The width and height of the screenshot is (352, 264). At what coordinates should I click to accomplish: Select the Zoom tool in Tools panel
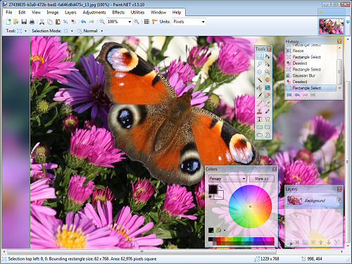(x=268, y=72)
